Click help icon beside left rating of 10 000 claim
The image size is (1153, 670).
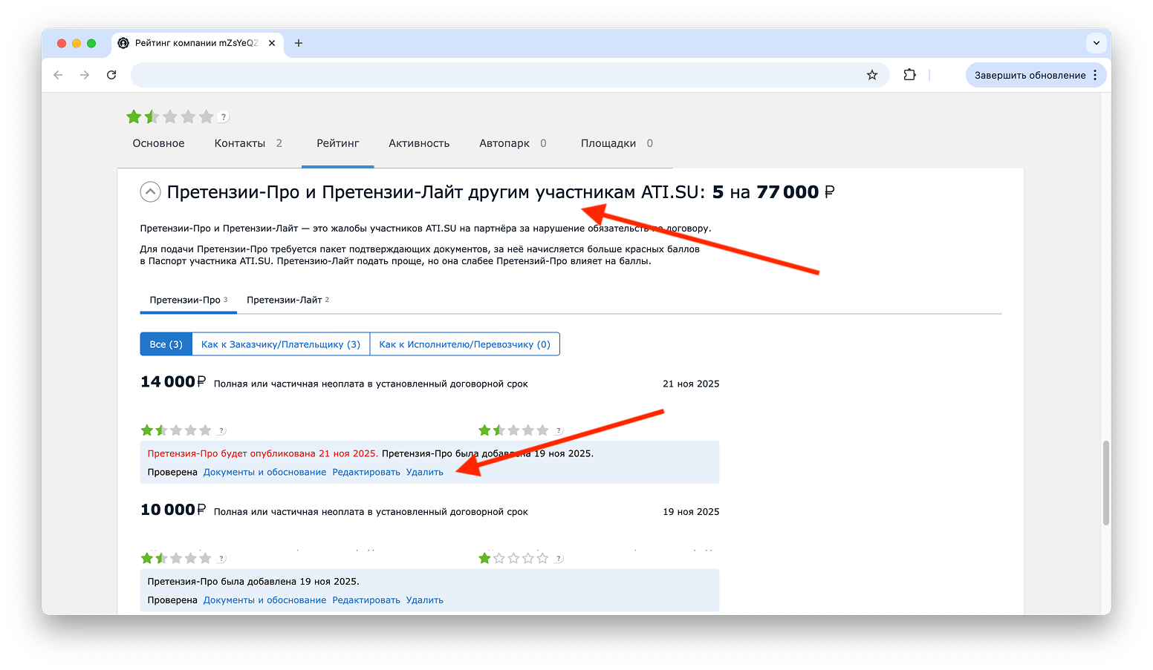pyautogui.click(x=221, y=559)
